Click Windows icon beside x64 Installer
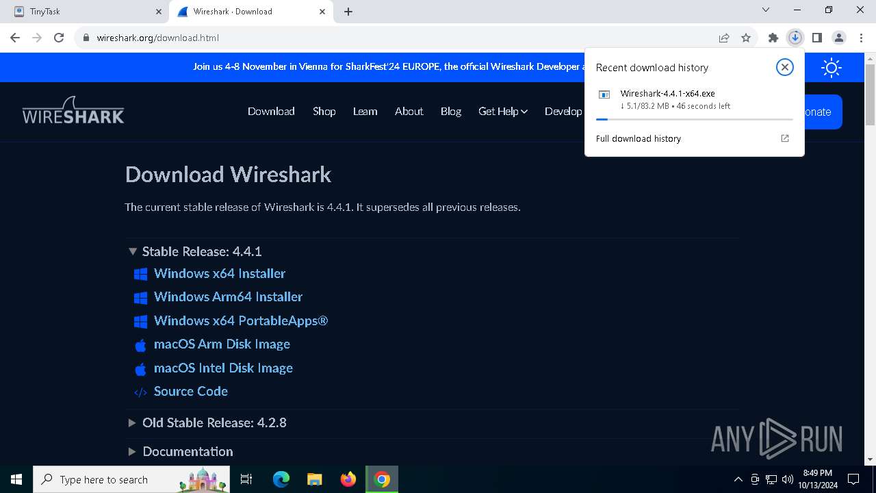The image size is (876, 493). 141,274
